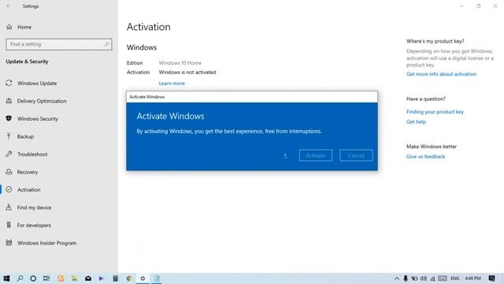Click the 'Activate Windows' dialog title bar
This screenshot has width=504, height=284.
pos(252,97)
